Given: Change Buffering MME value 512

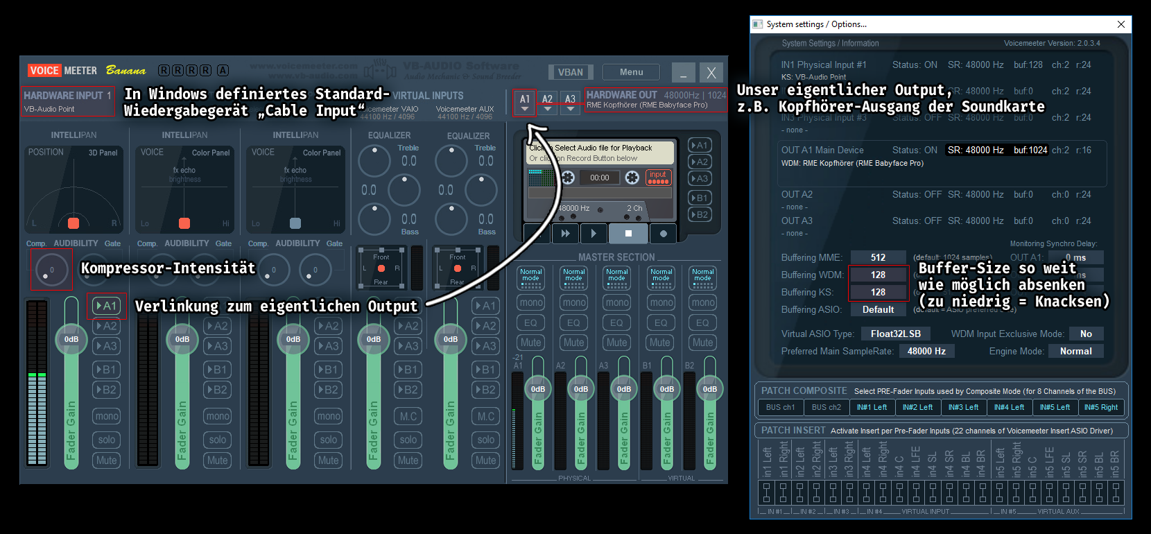Looking at the screenshot, I should click(879, 257).
